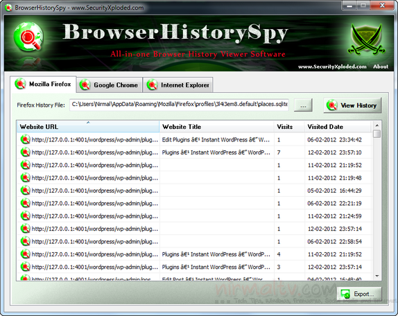
Task: Click row icon for 11-02-2012 21:19:48 entry
Action: [25, 178]
